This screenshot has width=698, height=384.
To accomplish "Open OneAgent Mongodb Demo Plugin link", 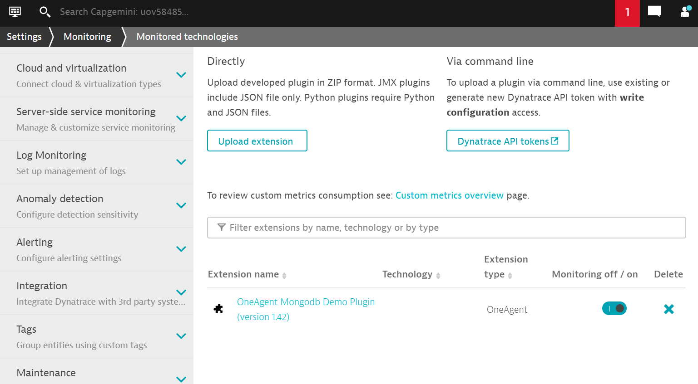I will click(306, 309).
